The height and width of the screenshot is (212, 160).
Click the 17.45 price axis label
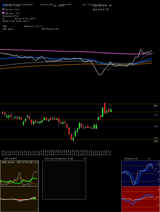156,115
